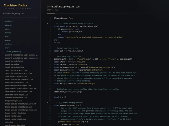The height and width of the screenshot is (126, 169).
Task: Open boost-bars.lua file
Action: pos(12,64)
